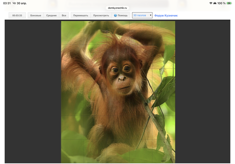
Task: Tap the Wi-Fi status icon
Action: [x=211, y=3]
